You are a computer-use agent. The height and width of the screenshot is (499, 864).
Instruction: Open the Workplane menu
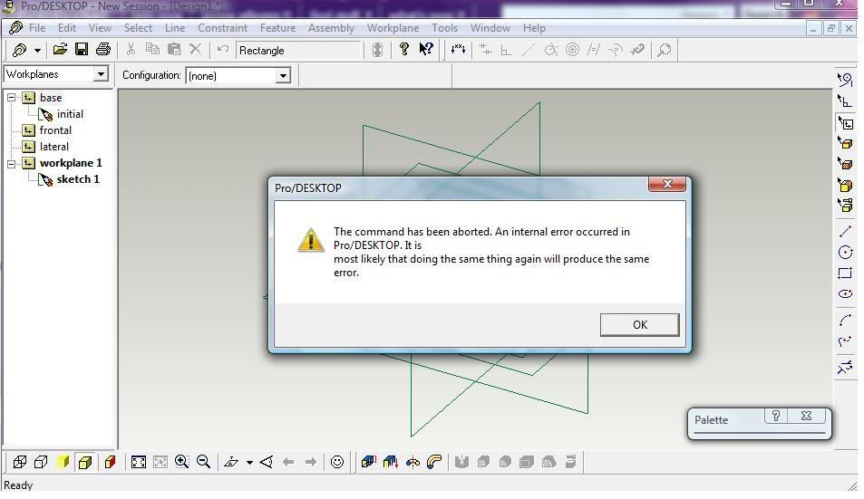point(393,28)
